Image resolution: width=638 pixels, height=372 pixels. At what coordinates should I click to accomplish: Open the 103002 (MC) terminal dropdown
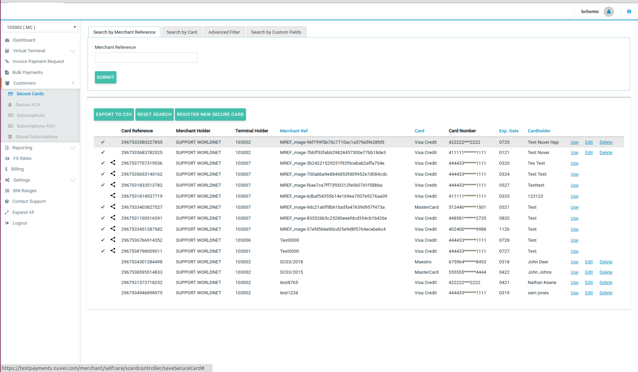[40, 27]
